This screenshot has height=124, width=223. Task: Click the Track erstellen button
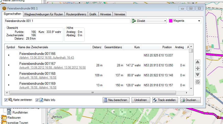click(165, 100)
